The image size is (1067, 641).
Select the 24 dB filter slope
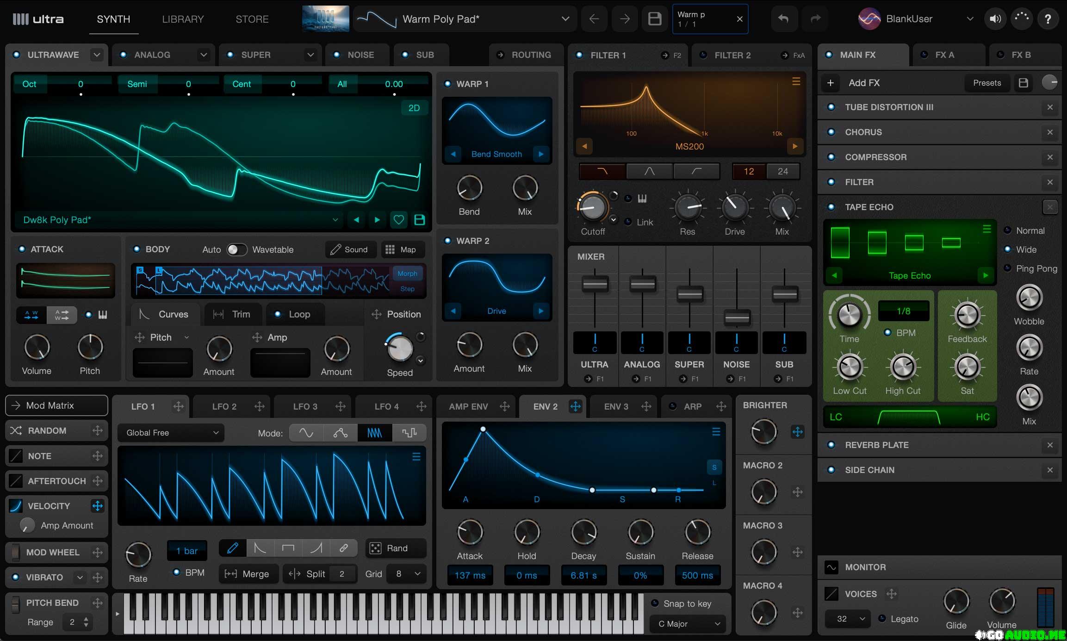pyautogui.click(x=783, y=171)
